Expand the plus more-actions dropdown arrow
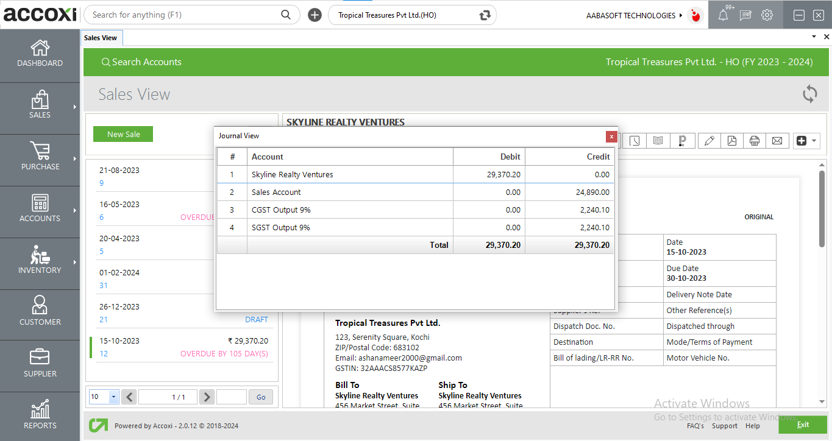Viewport: 832px width, 441px height. click(814, 141)
